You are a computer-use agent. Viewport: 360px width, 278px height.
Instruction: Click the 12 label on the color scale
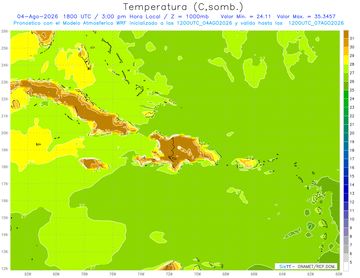click(x=352, y=202)
